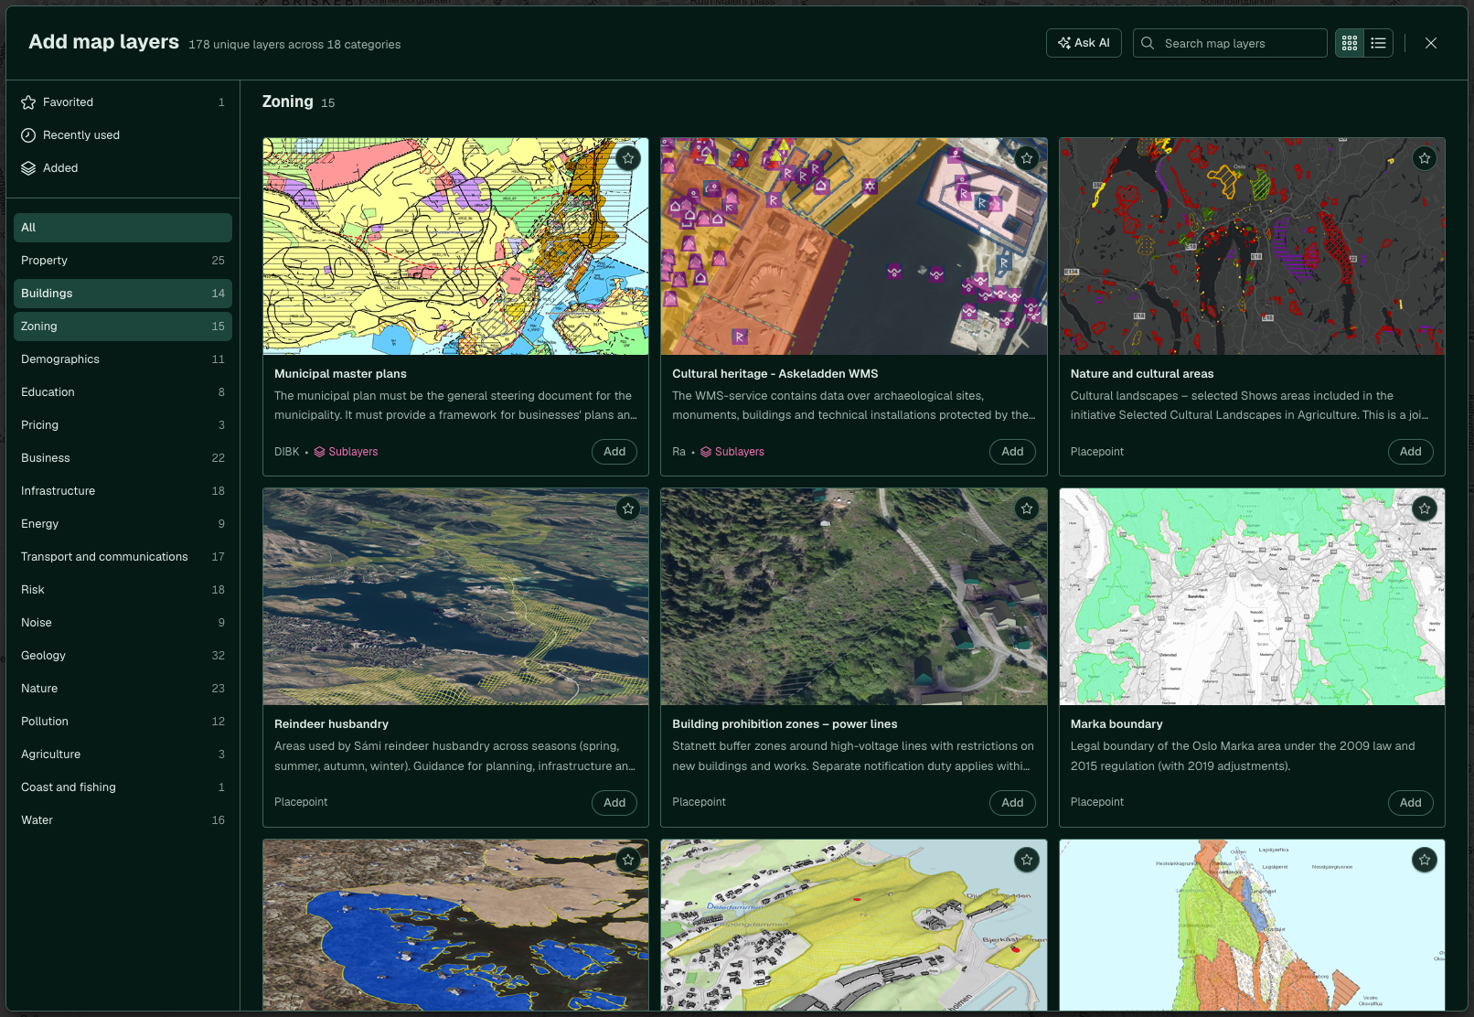Click the Building prohibition zones – power lines title

pyautogui.click(x=785, y=724)
